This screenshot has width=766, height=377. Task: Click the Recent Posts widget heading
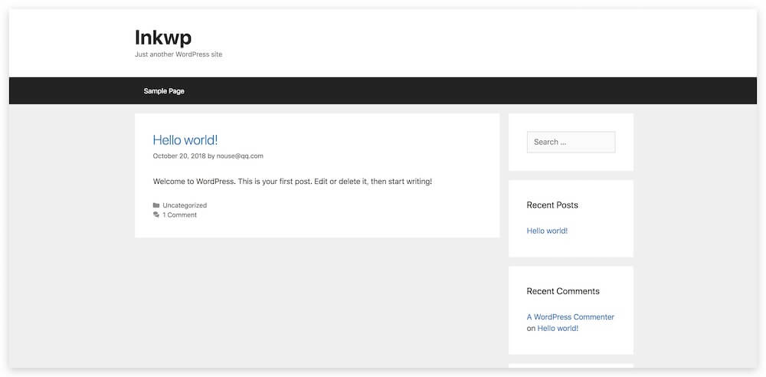click(552, 205)
